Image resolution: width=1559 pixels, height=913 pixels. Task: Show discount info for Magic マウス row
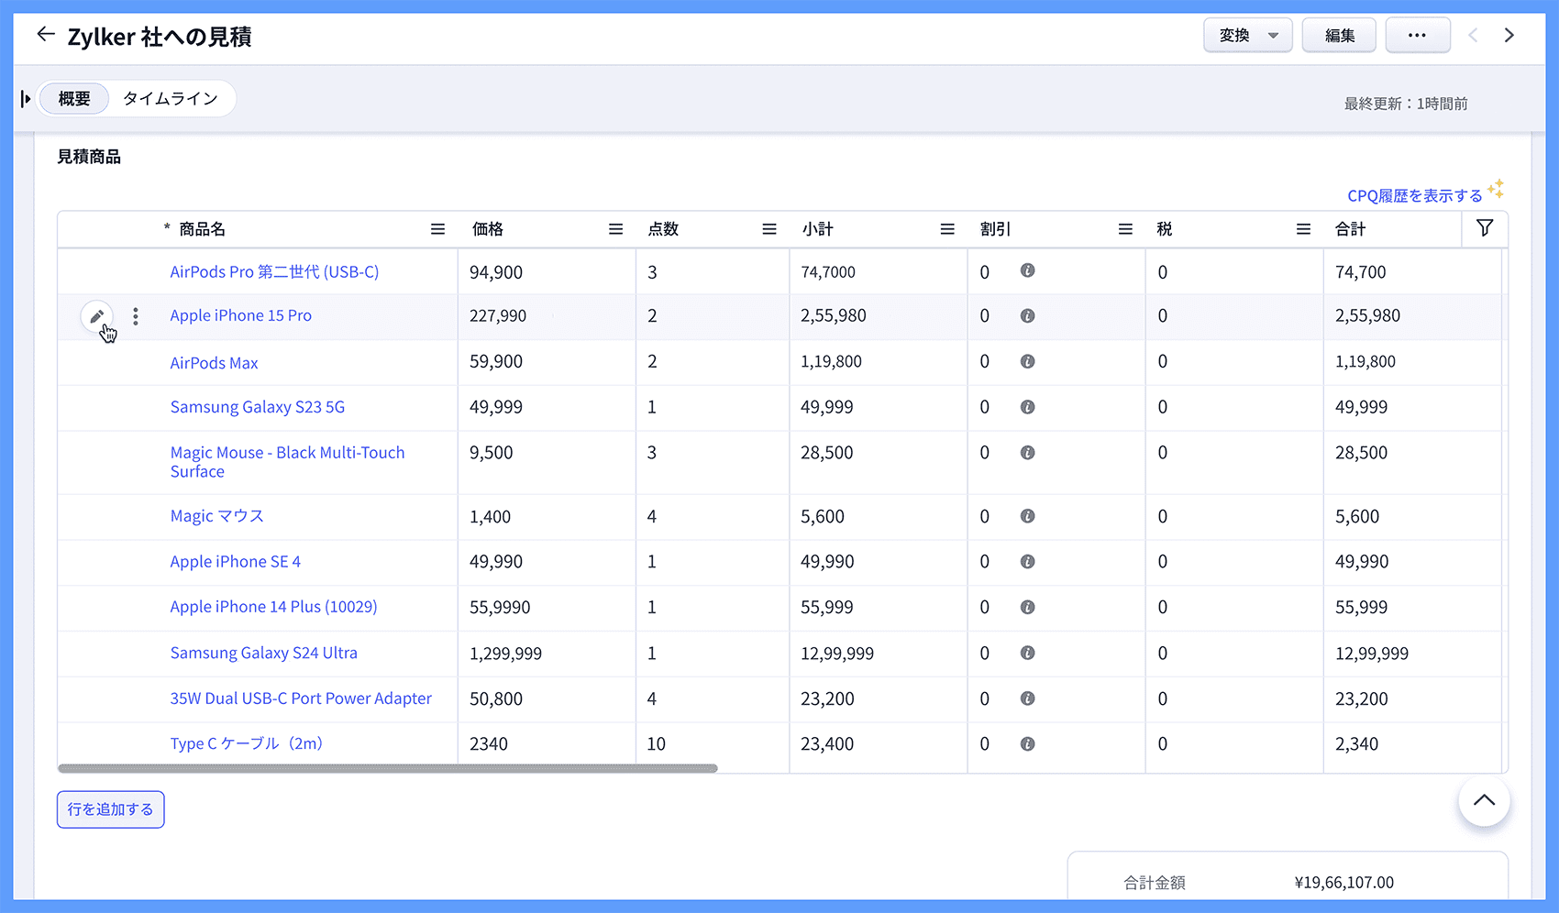1027,516
